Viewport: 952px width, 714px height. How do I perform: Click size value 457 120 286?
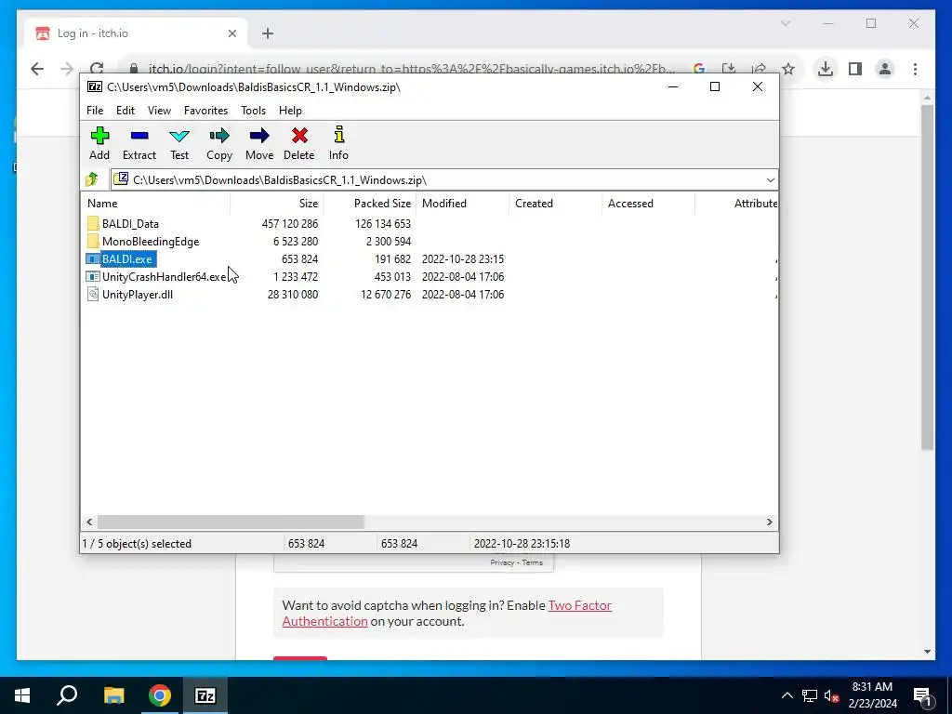pyautogui.click(x=290, y=224)
